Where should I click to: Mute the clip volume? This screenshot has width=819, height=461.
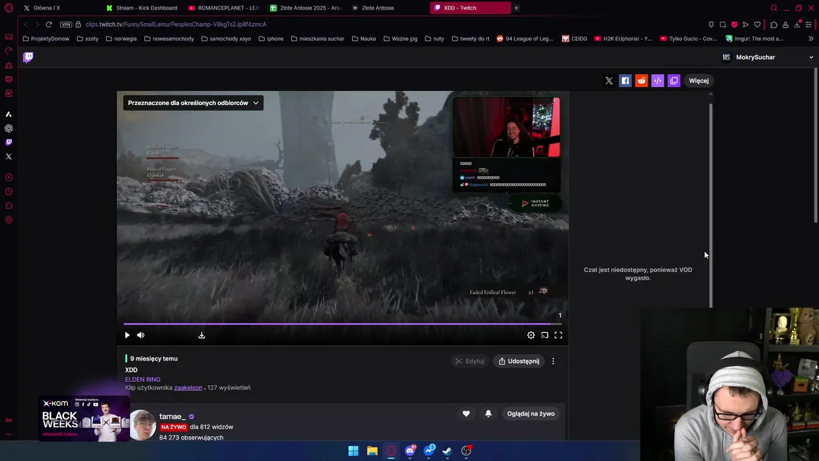click(x=141, y=335)
